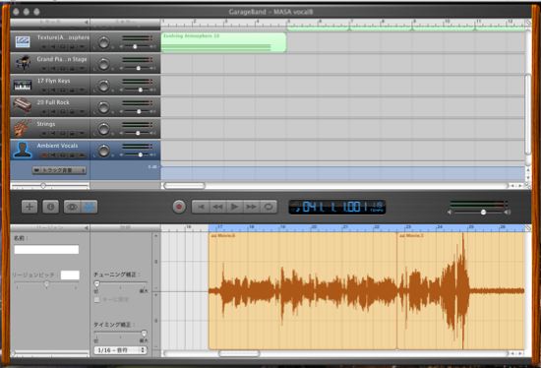Select the Grand Piano on Stage track icon
The height and width of the screenshot is (368, 541).
click(23, 63)
